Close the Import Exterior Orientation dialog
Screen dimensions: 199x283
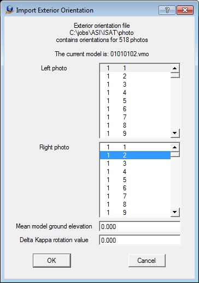coord(185,10)
